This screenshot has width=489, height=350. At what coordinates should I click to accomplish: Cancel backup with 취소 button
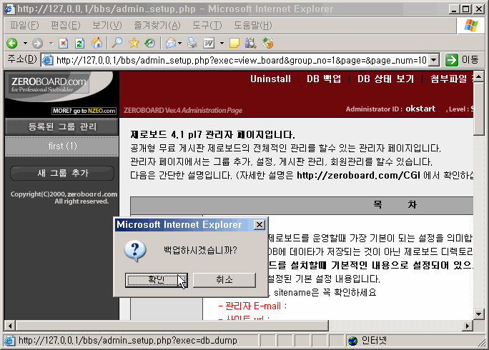coord(224,280)
